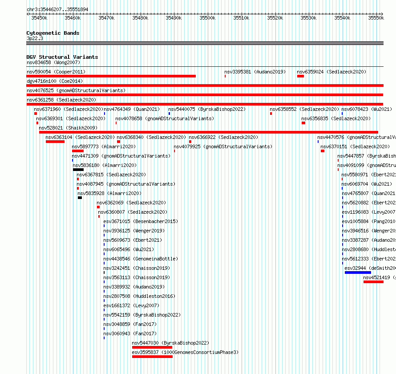Open the nsv2807508 (Huddleston2016) label
The height and width of the screenshot is (374, 396).
click(x=139, y=296)
